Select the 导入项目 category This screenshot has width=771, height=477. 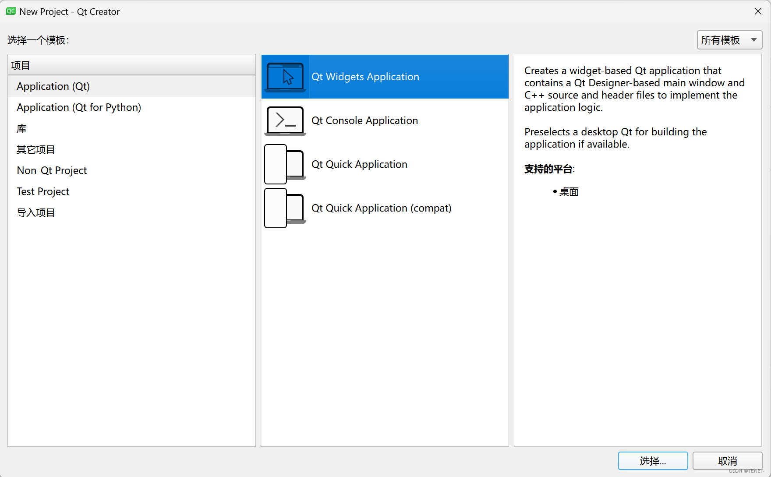[x=131, y=212]
